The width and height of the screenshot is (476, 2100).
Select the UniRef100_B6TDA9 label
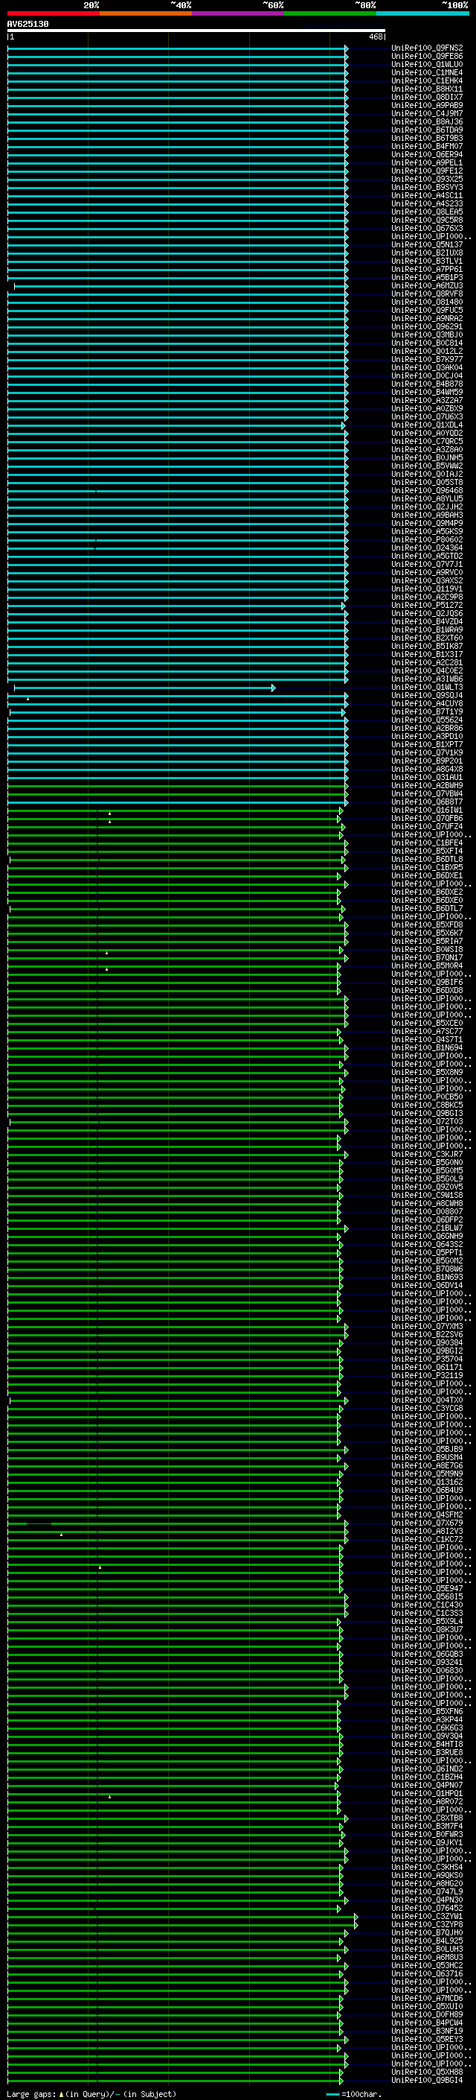tap(427, 130)
